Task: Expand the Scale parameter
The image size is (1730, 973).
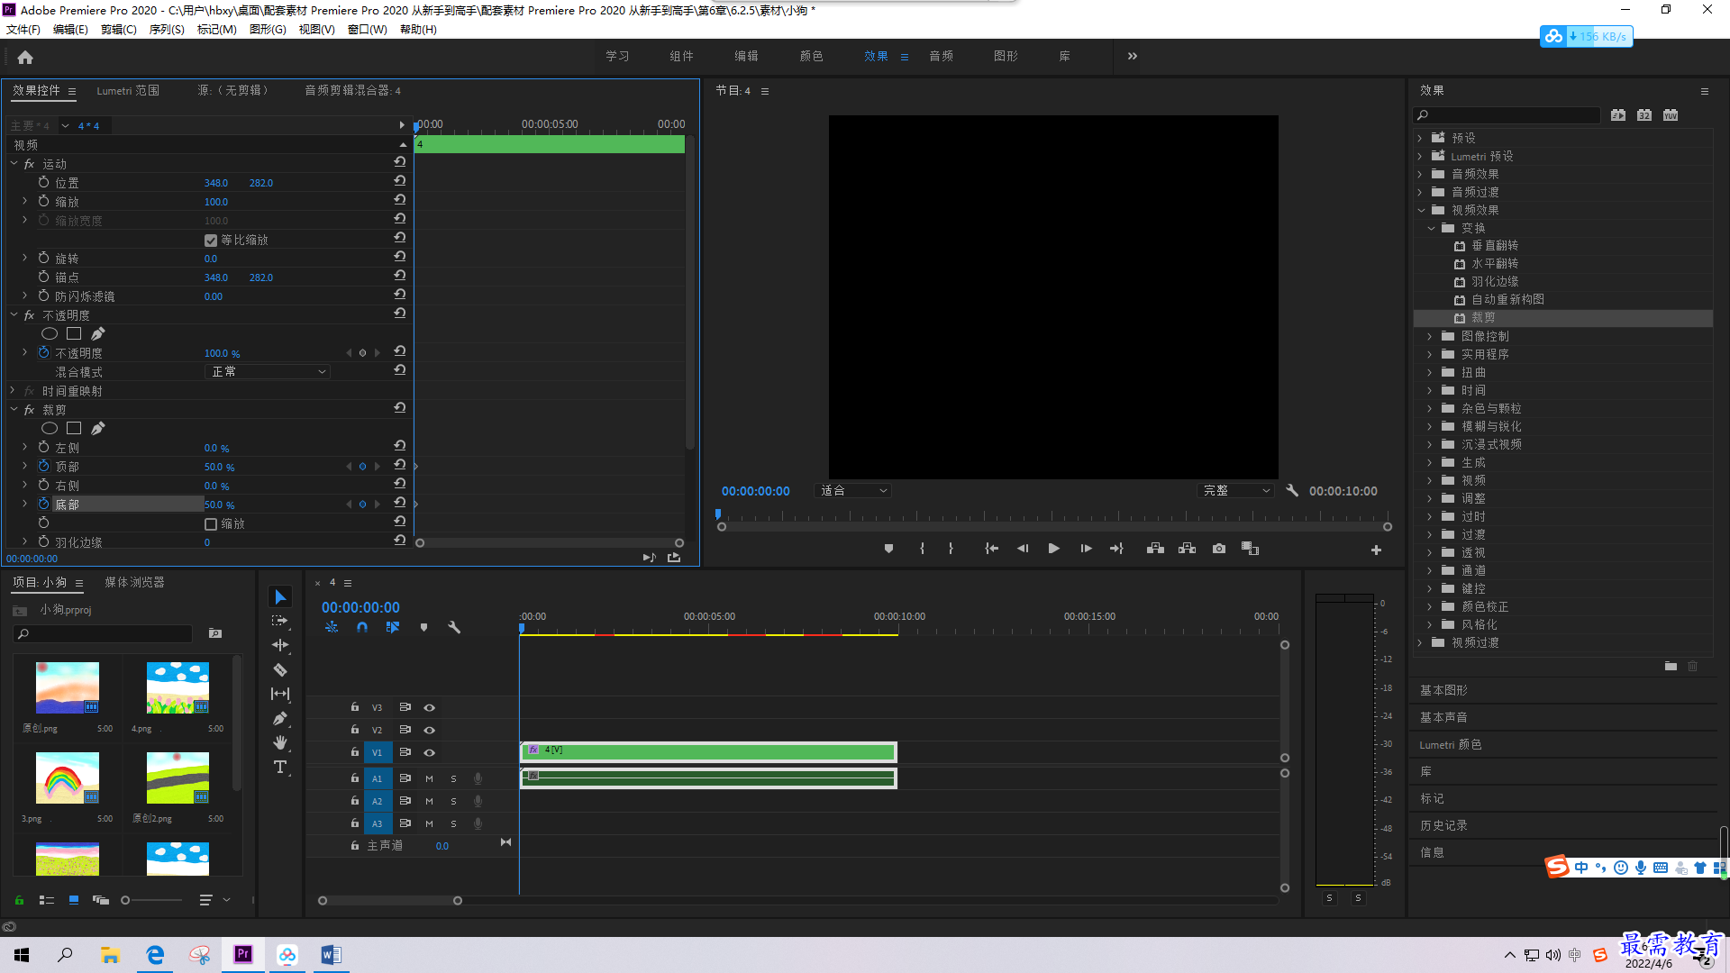Action: 24,201
